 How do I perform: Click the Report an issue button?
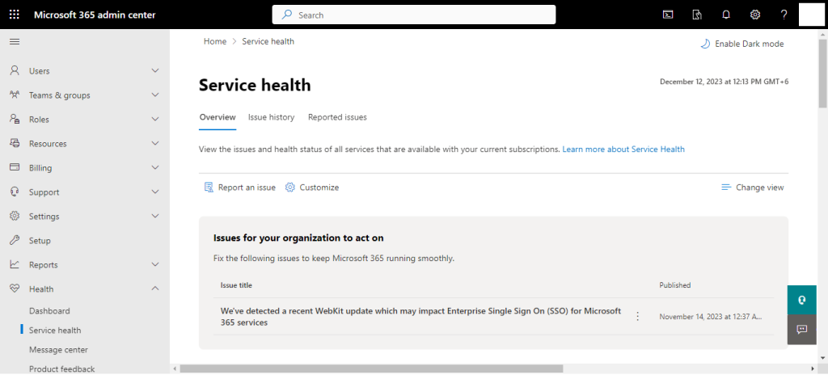point(239,187)
